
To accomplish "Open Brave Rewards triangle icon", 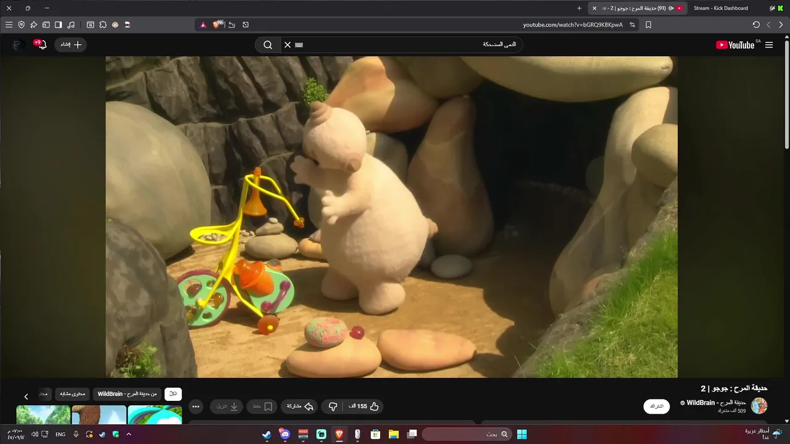I will point(202,25).
